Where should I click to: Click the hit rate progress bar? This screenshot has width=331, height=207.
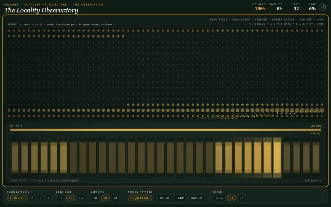(165, 129)
